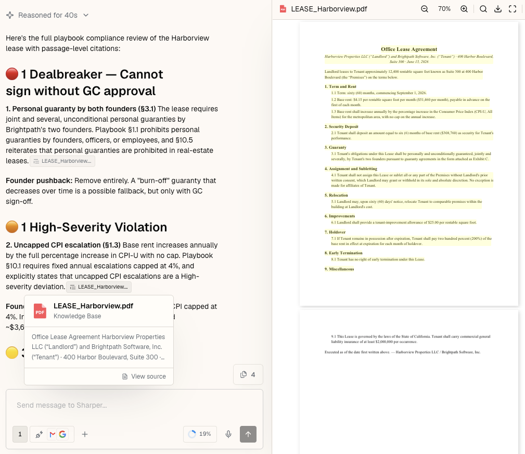Expand the 'Reasoned for 40s' chevron
525x454 pixels.
pos(86,15)
